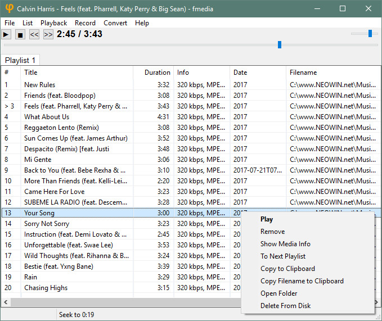
Task: Click the fmedia app icon in title bar
Action: pyautogui.click(x=8, y=9)
